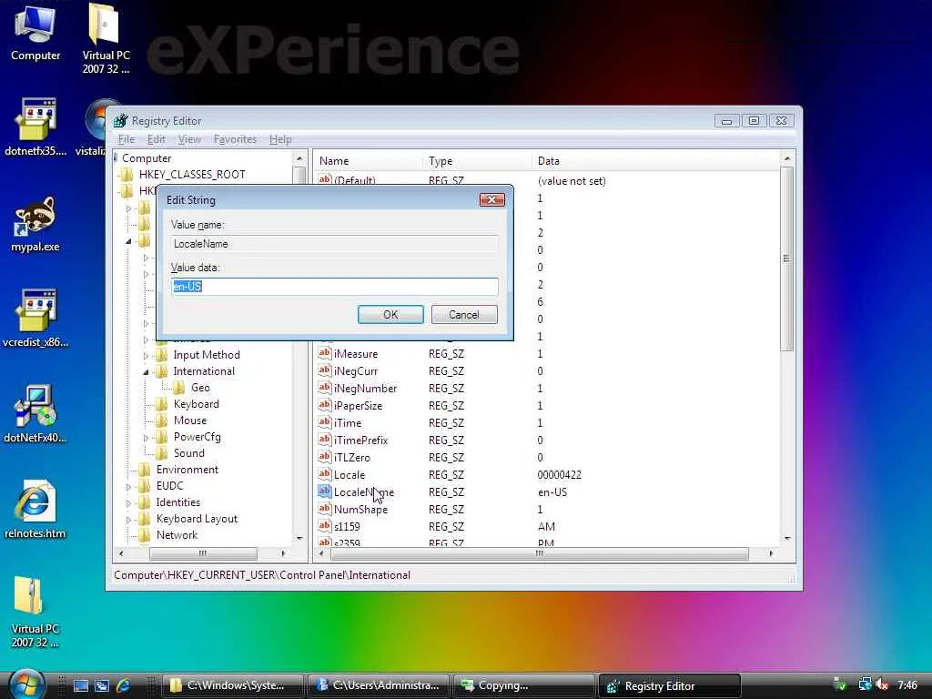Select the Environment key in tree
The height and width of the screenshot is (699, 932).
pos(187,470)
